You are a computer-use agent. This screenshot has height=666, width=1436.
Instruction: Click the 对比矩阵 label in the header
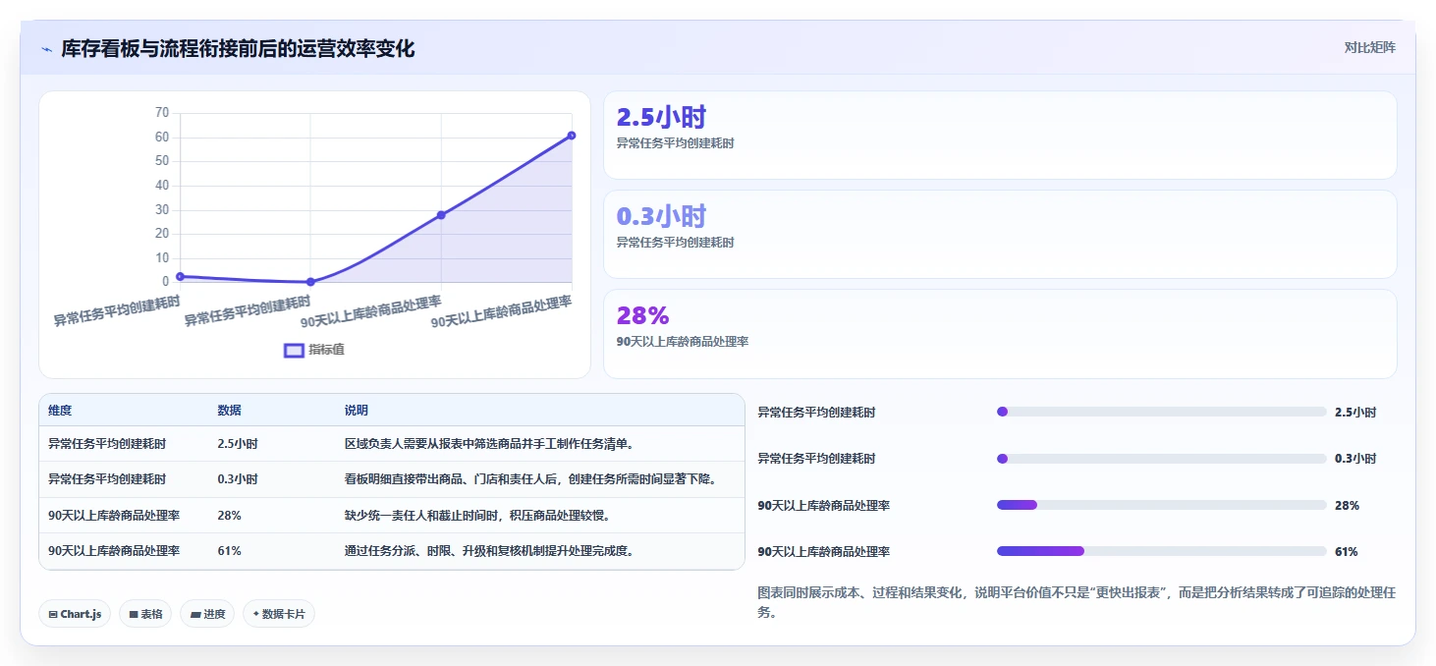click(x=1369, y=47)
